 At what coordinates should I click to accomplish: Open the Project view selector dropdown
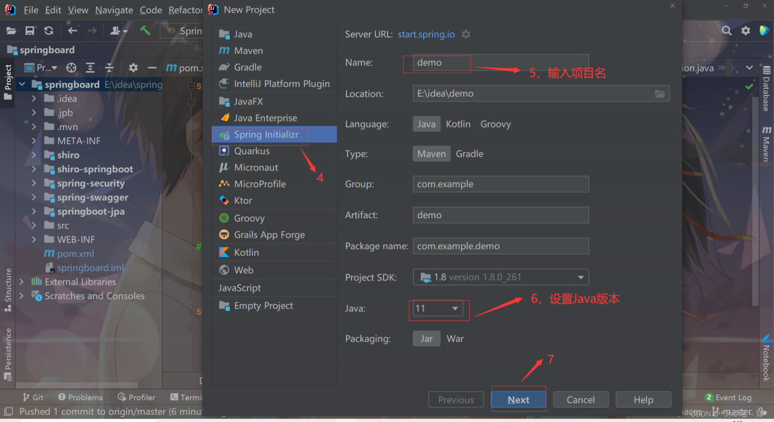click(41, 68)
